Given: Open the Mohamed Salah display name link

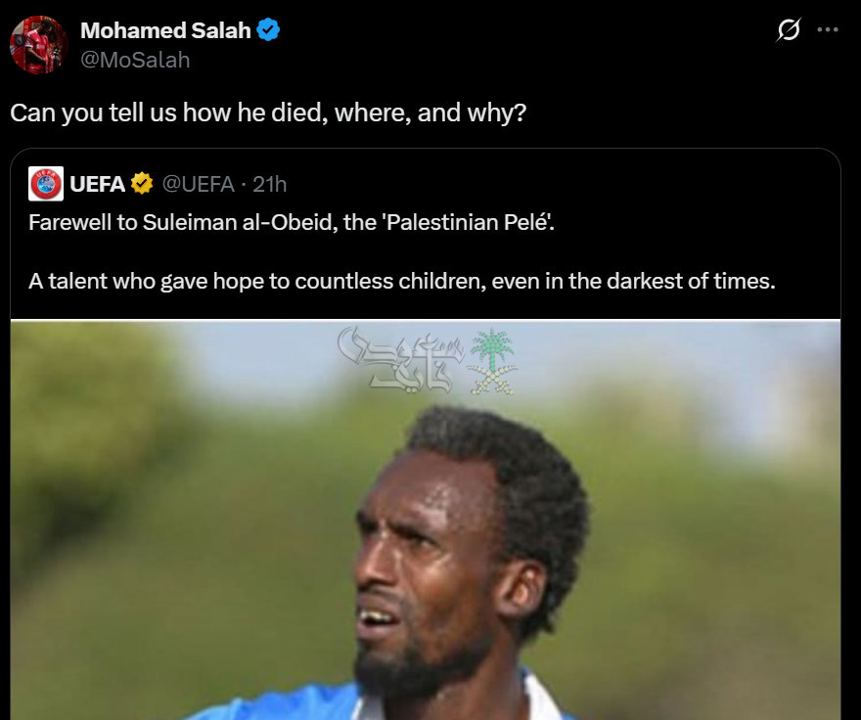Looking at the screenshot, I should (165, 30).
